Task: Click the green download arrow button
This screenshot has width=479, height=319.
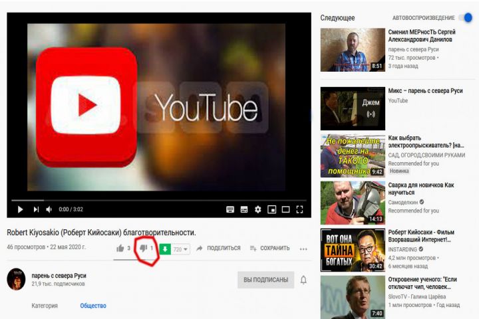Action: 165,249
